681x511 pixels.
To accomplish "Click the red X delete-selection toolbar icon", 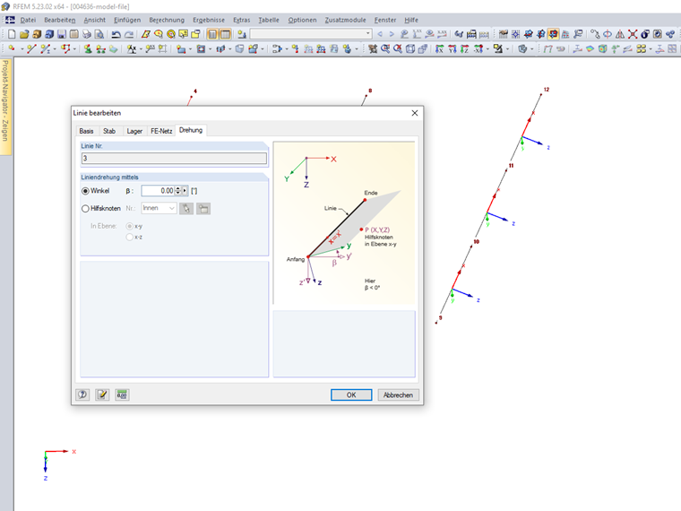I will (633, 34).
